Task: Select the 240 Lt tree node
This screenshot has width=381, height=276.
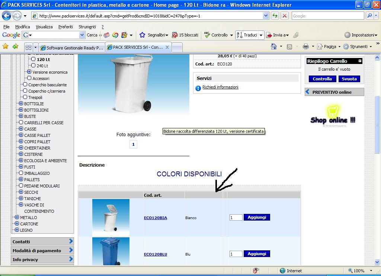Action: 42,65
